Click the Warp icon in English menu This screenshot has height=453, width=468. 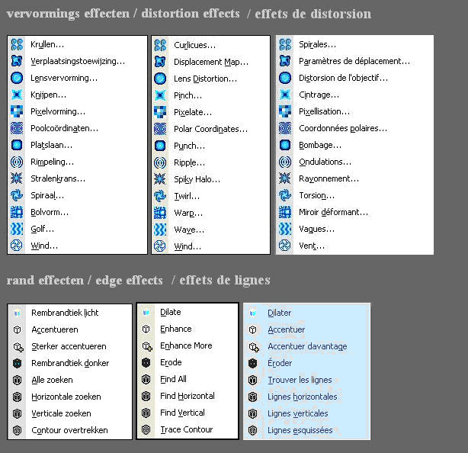160,213
